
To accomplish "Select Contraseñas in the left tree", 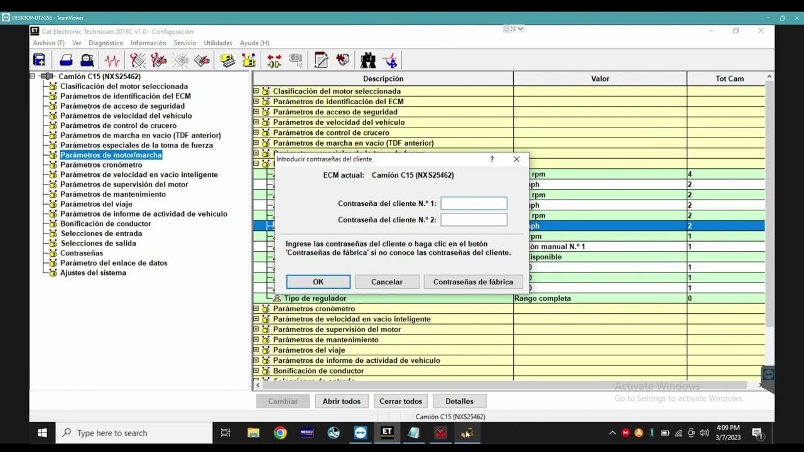I will click(x=82, y=253).
